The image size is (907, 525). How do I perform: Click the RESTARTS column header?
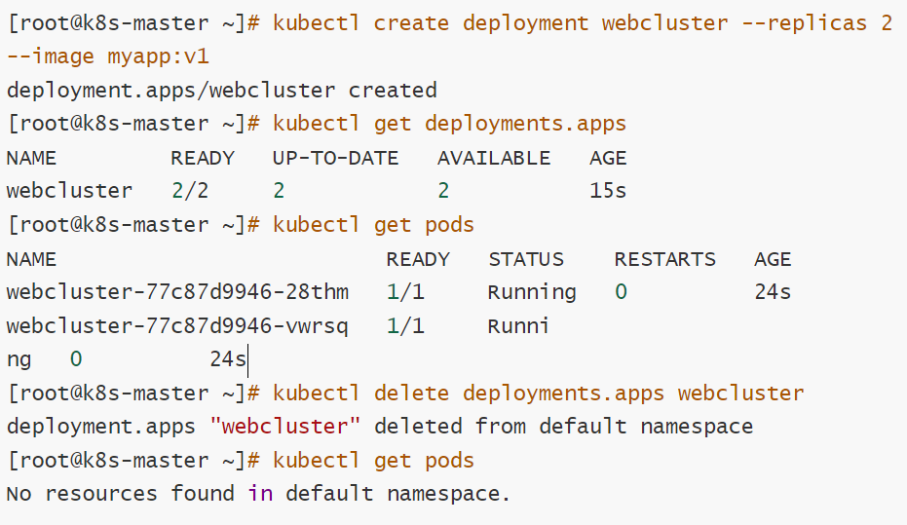click(x=665, y=259)
